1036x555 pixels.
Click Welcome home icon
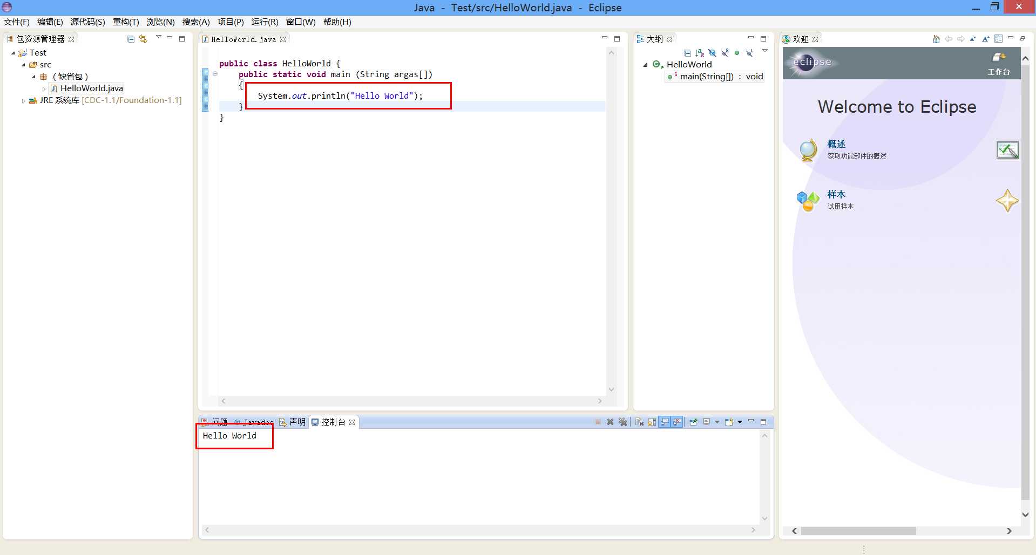(x=936, y=39)
